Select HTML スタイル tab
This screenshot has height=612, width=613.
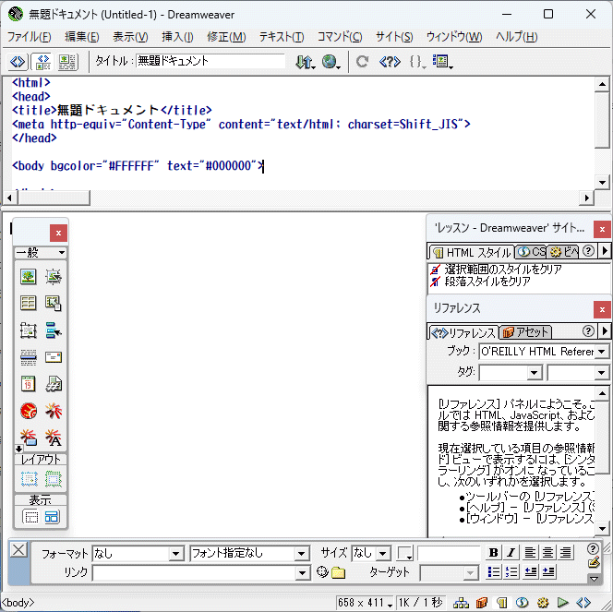(x=472, y=252)
